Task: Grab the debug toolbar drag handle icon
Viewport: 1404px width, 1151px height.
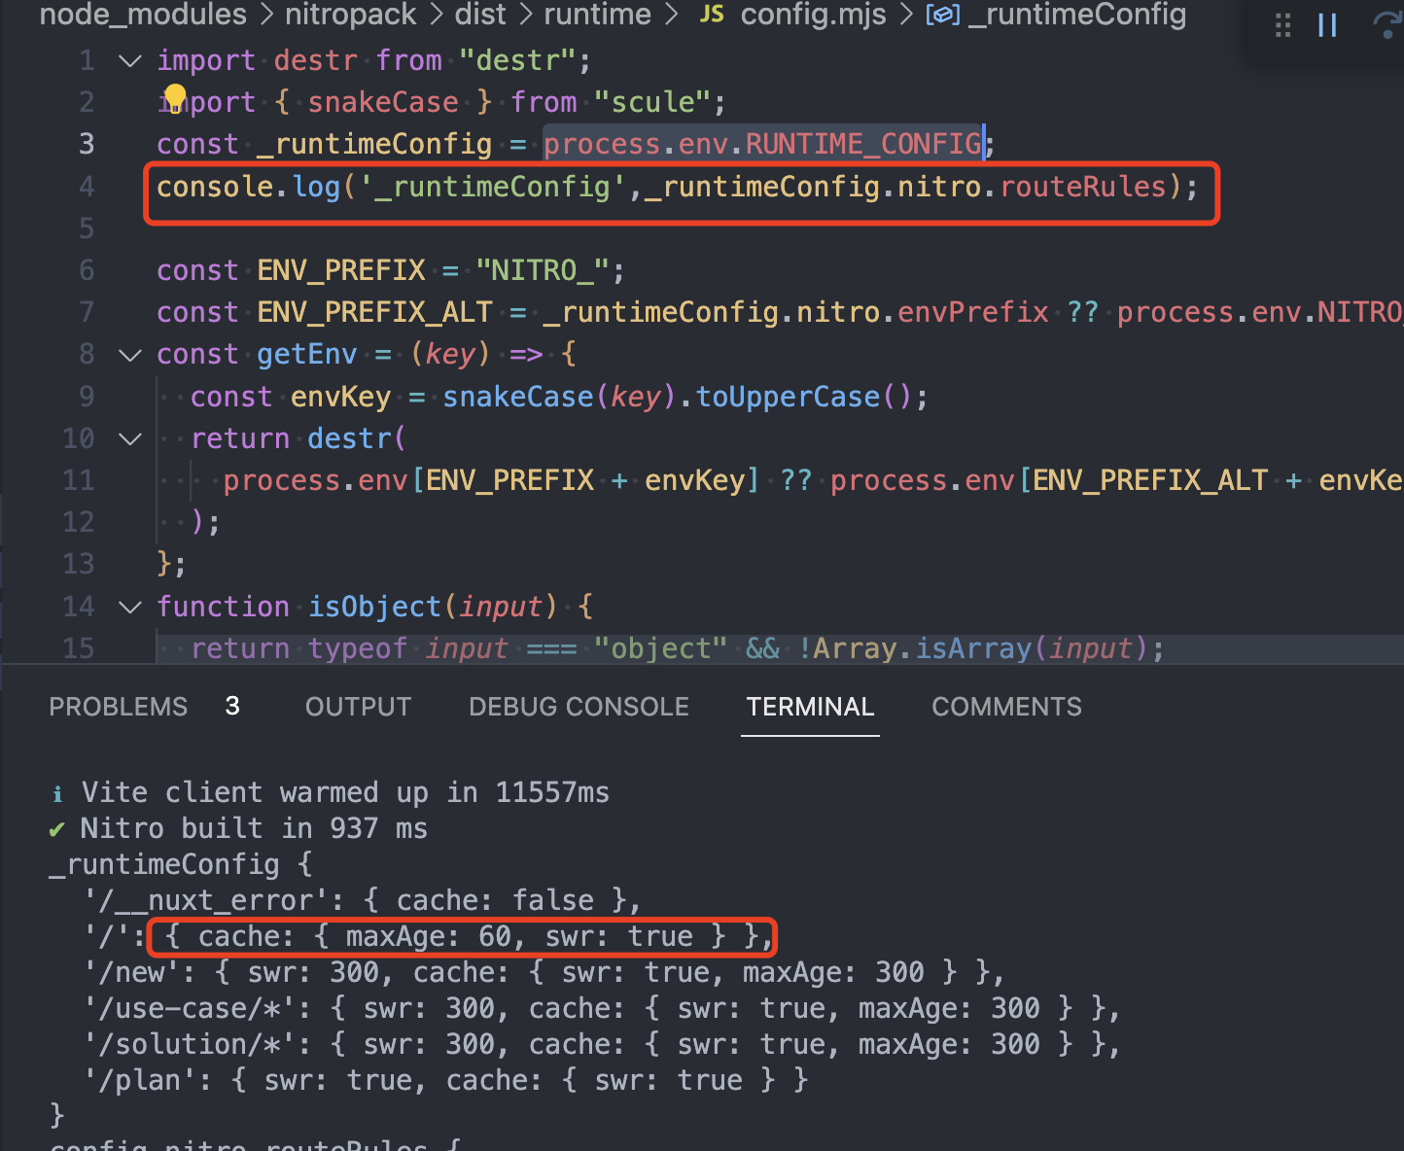Action: tap(1281, 25)
